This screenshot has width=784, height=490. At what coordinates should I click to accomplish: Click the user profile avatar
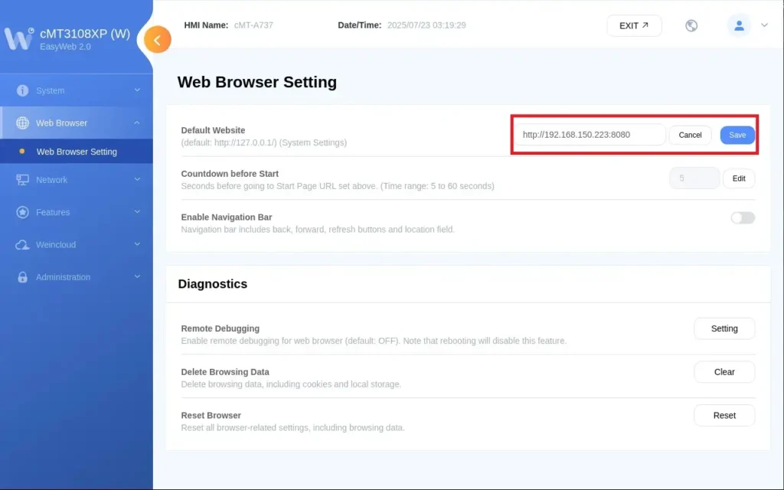coord(739,25)
